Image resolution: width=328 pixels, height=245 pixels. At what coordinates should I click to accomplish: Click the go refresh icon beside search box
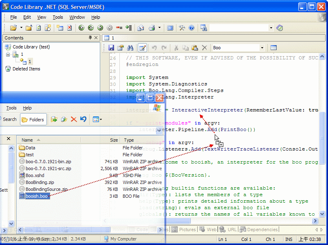pyautogui.click(x=280, y=28)
